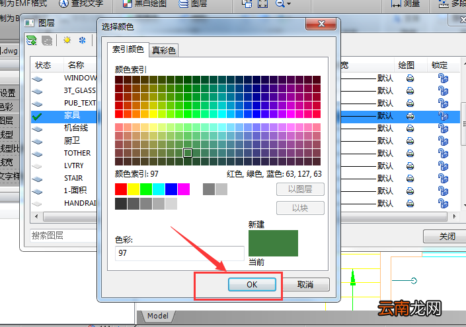Image resolution: width=466 pixels, height=327 pixels.
Task: Toggle printer icon on selected 家具 row
Action: pyautogui.click(x=410, y=116)
